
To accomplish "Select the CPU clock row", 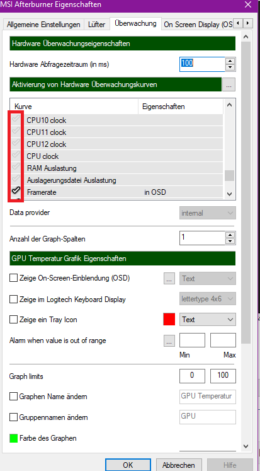I will (x=117, y=156).
